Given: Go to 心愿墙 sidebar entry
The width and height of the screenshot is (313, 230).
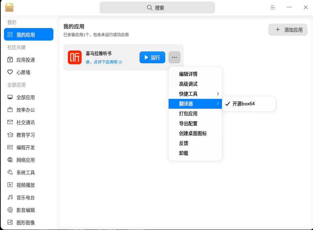Looking at the screenshot, I should 29,72.
